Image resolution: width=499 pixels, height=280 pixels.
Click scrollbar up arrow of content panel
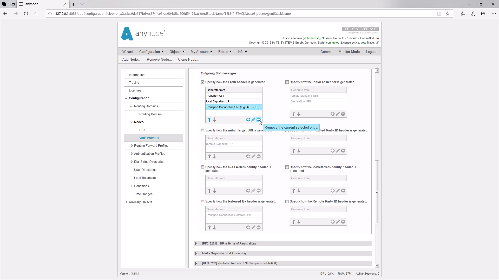(377, 71)
